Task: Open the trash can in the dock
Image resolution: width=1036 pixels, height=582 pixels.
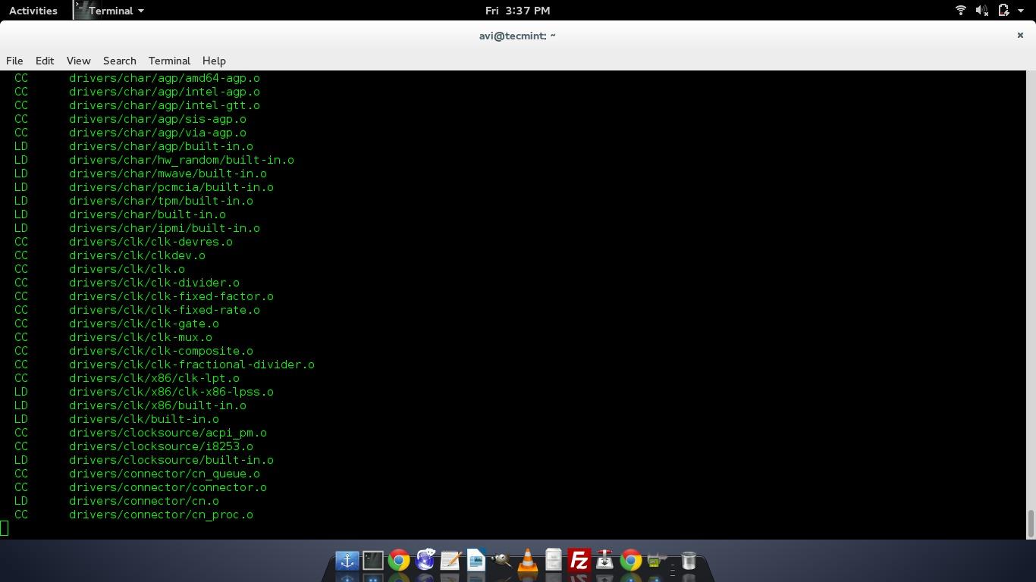Action: coord(689,561)
